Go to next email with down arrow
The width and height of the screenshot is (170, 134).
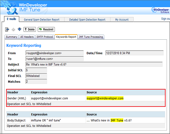click(20, 29)
